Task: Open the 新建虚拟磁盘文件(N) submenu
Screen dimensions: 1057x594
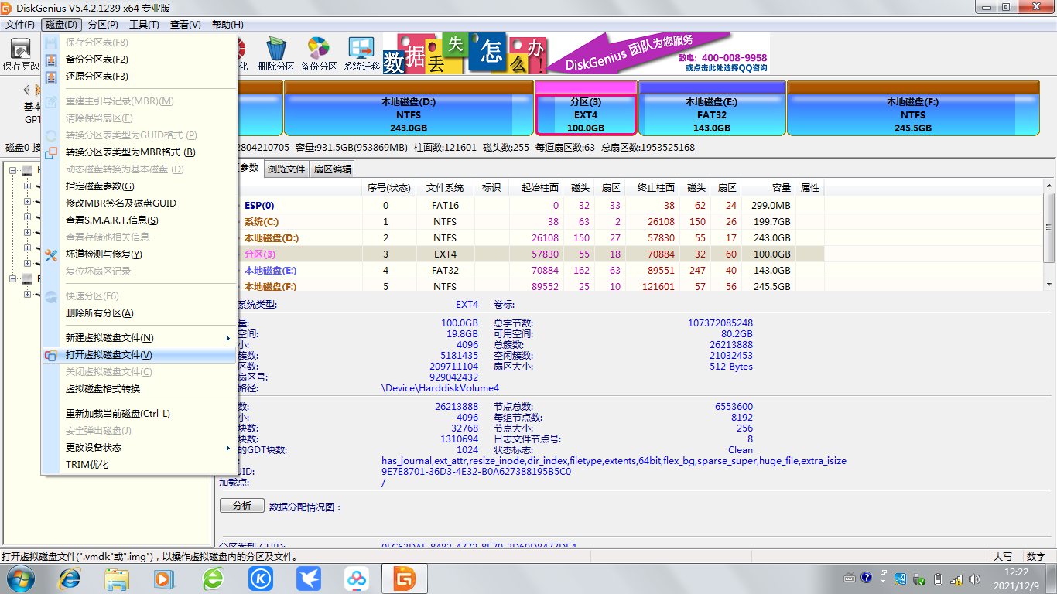Action: click(x=139, y=338)
